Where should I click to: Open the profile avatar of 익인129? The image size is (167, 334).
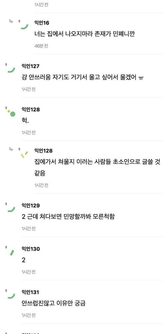click(x=11, y=208)
